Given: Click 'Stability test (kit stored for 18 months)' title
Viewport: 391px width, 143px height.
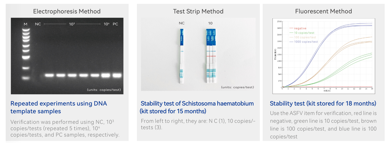Looking at the screenshot, I should pos(323,103).
